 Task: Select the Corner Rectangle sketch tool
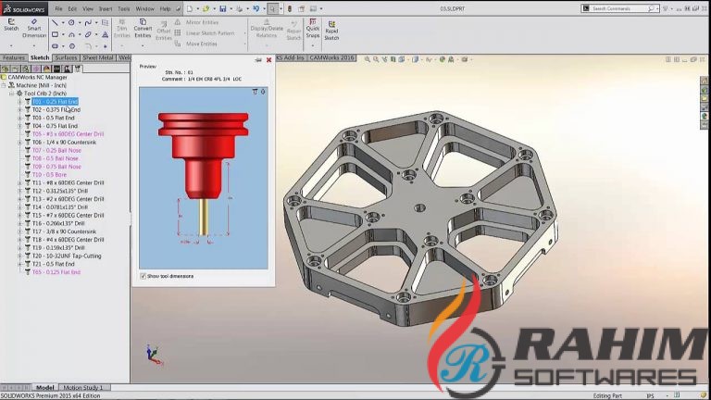[x=55, y=34]
